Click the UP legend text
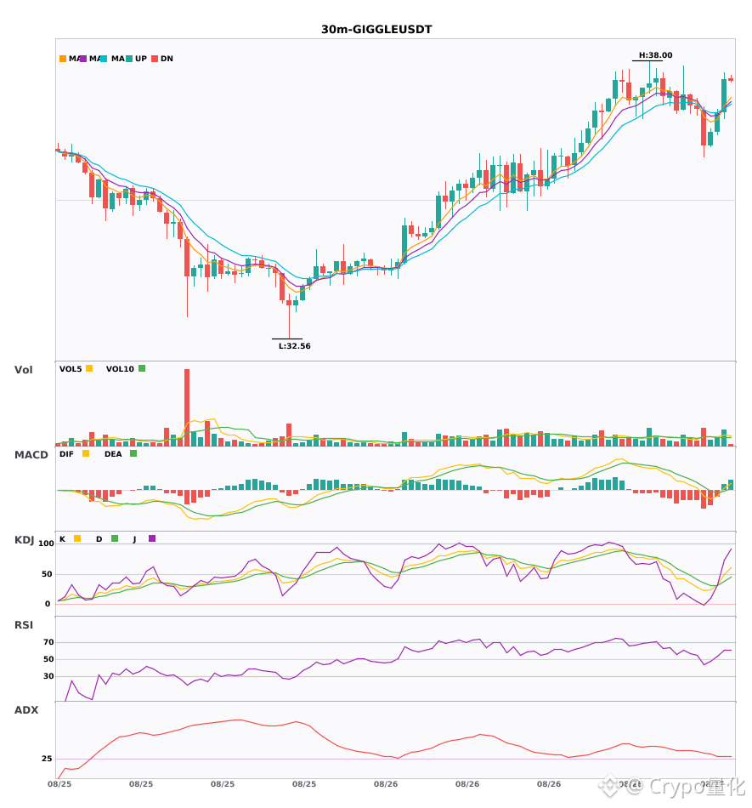752x808 pixels. click(141, 59)
